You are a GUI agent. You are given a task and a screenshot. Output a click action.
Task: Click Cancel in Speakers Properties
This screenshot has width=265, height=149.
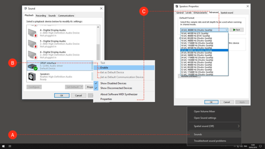(x=227, y=102)
